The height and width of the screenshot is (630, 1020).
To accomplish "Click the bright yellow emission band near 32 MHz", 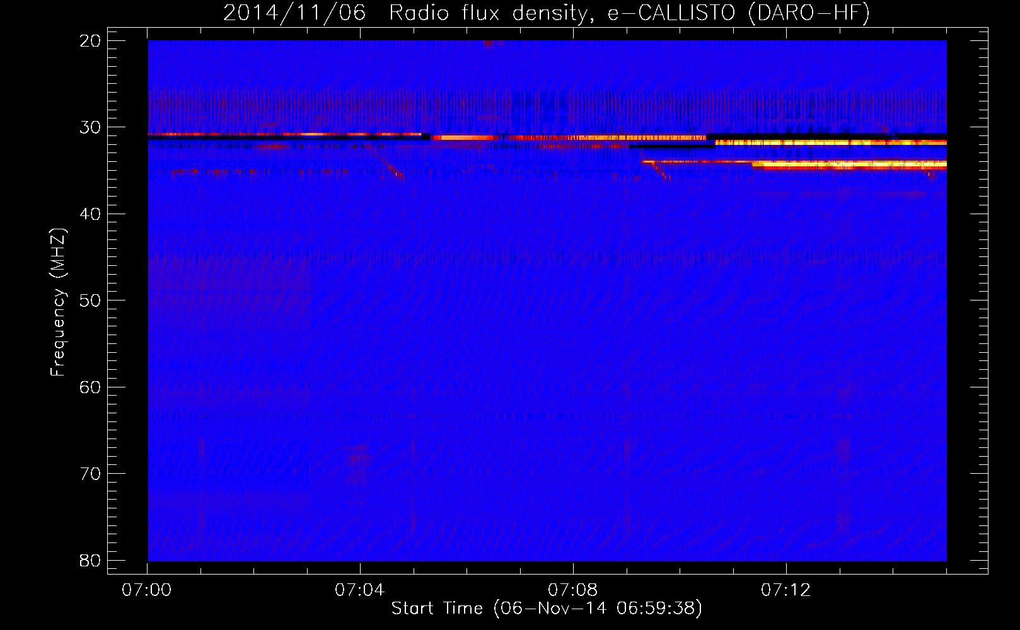I will [831, 142].
